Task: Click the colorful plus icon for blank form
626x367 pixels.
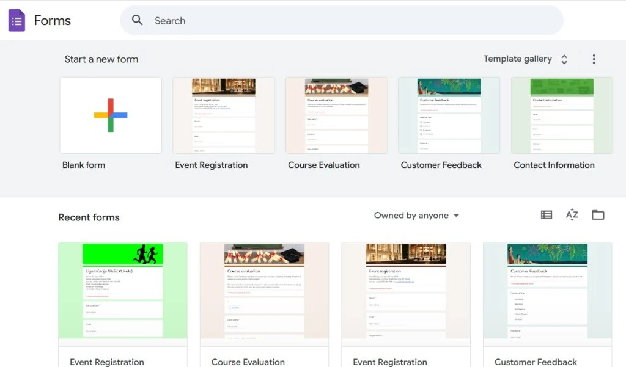Action: (111, 115)
